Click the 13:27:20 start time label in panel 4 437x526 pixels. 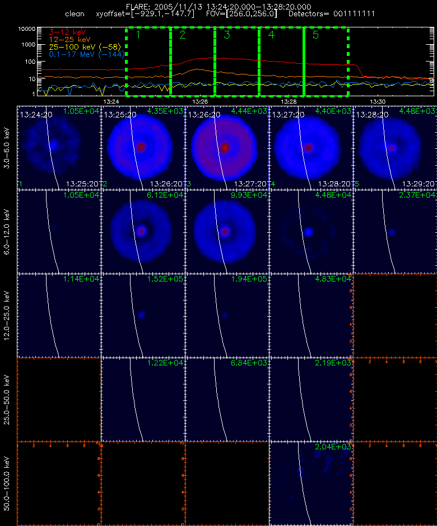tap(288, 115)
